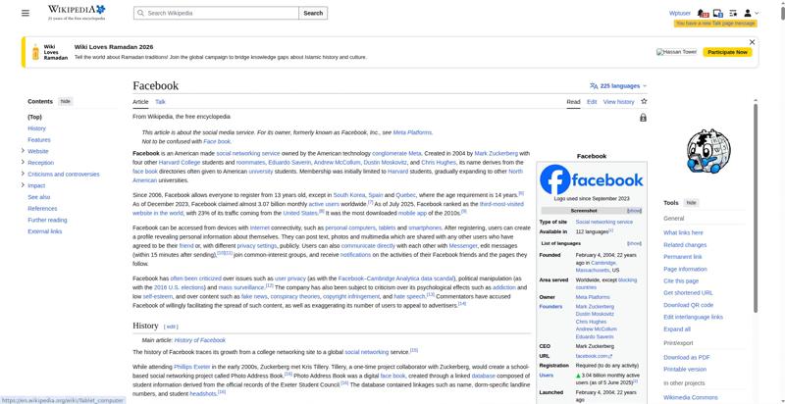Image resolution: width=785 pixels, height=404 pixels.
Task: Open the 225 languages dropdown
Action: 618,86
